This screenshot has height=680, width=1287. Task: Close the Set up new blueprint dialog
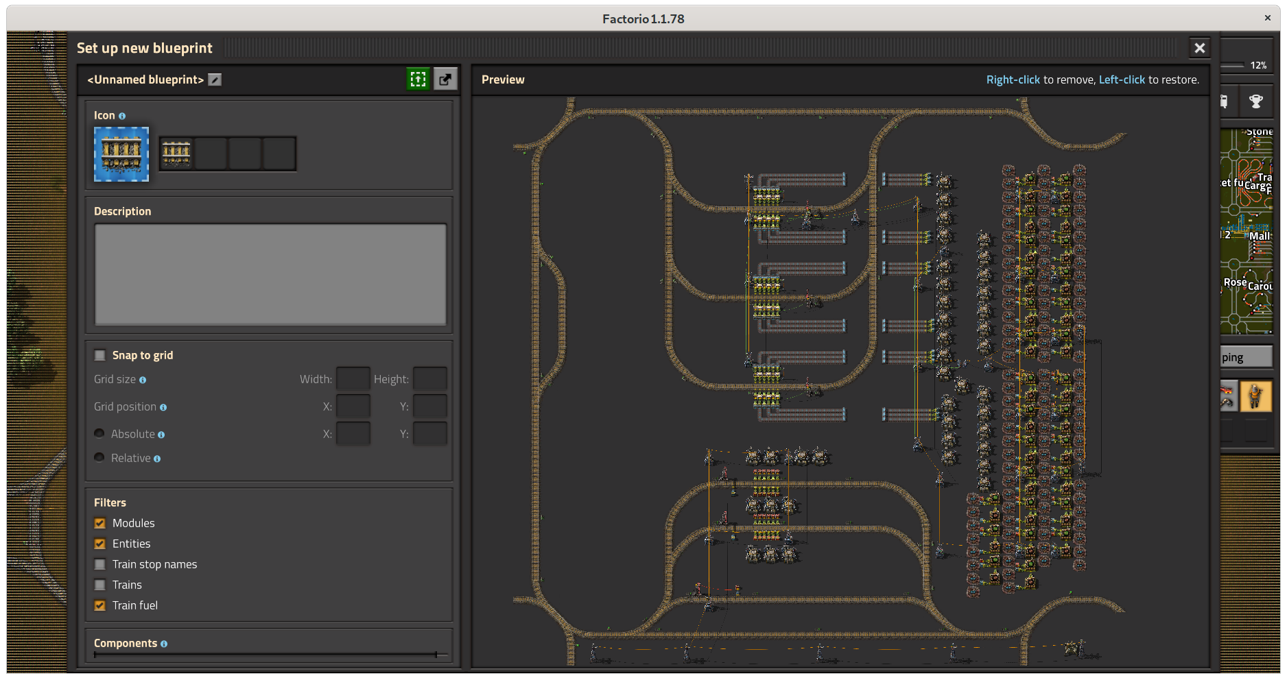[x=1199, y=48]
